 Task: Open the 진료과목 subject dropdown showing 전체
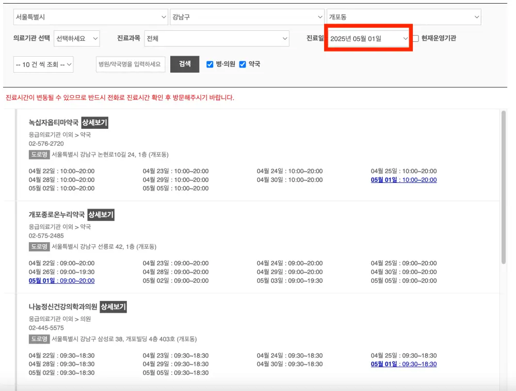(217, 39)
